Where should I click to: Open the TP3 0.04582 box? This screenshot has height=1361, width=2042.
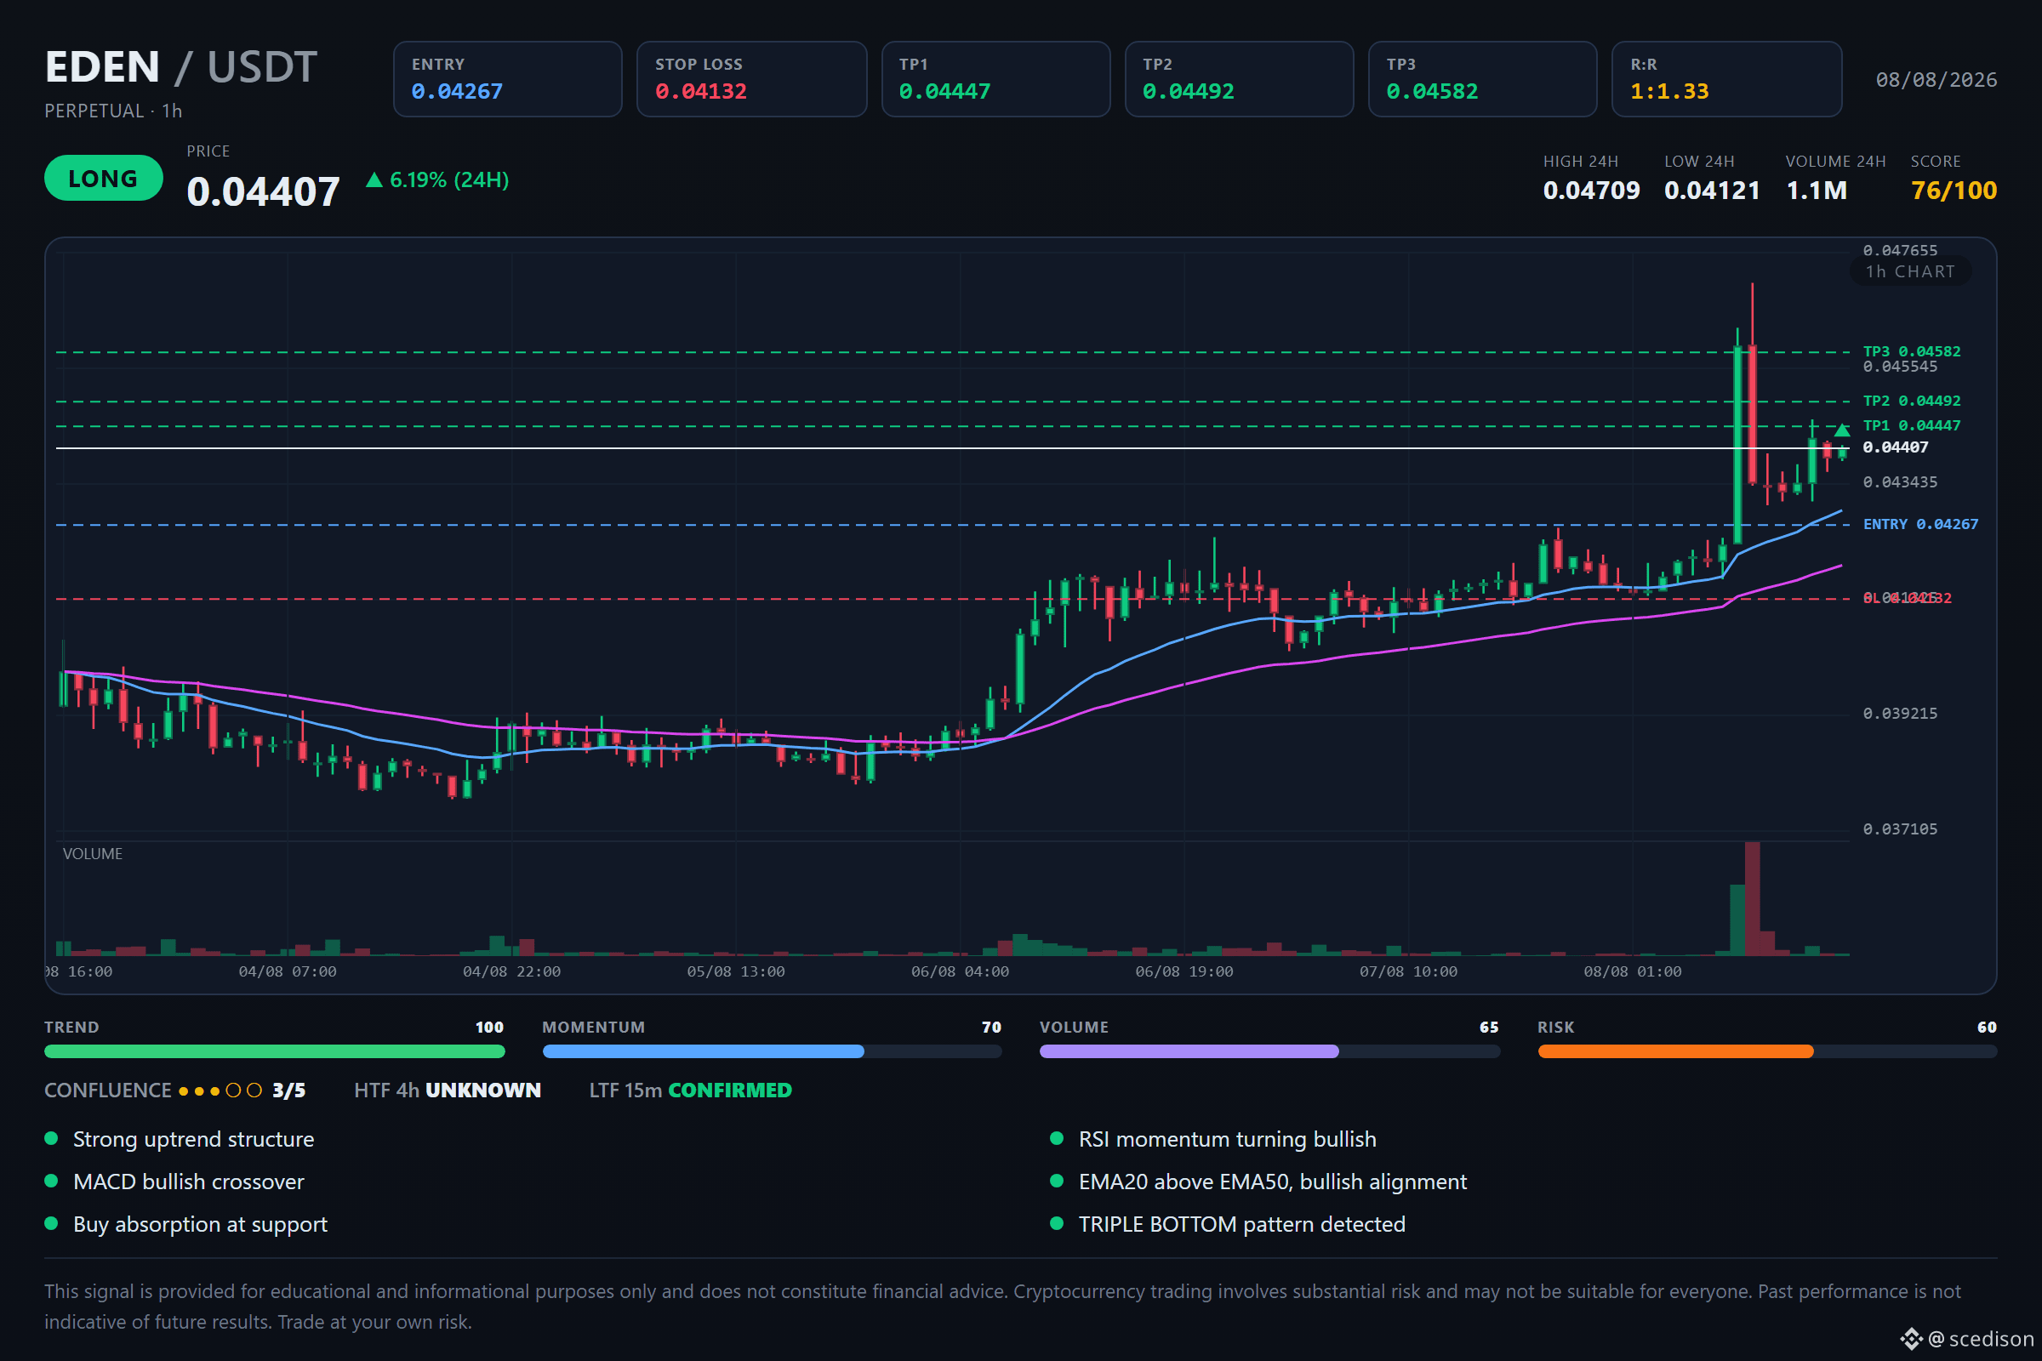coord(1483,79)
